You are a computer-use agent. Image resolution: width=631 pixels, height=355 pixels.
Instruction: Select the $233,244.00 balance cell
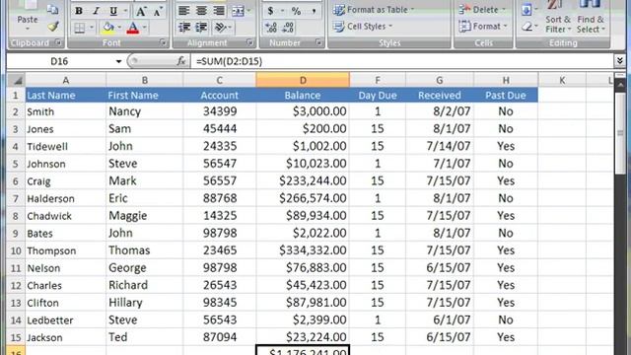point(303,180)
